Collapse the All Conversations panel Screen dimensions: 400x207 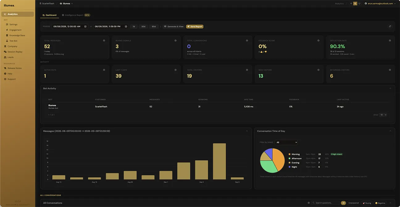(x=390, y=203)
